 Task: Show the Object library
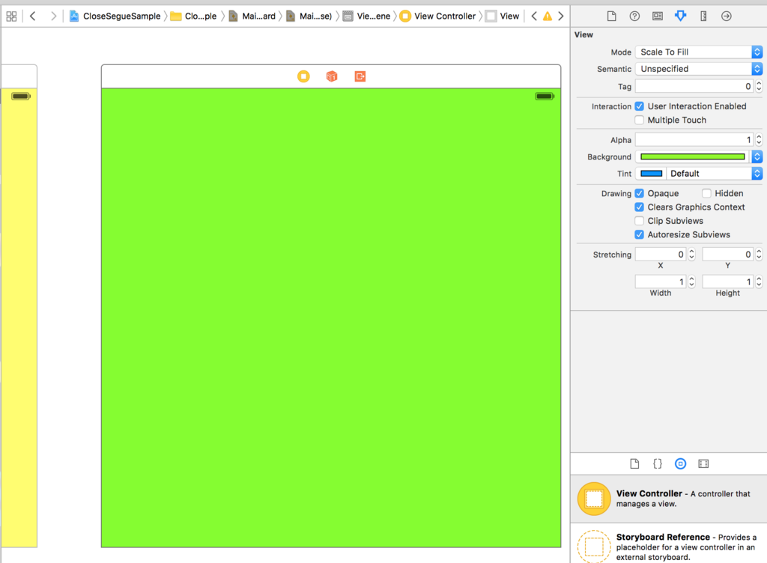tap(680, 463)
